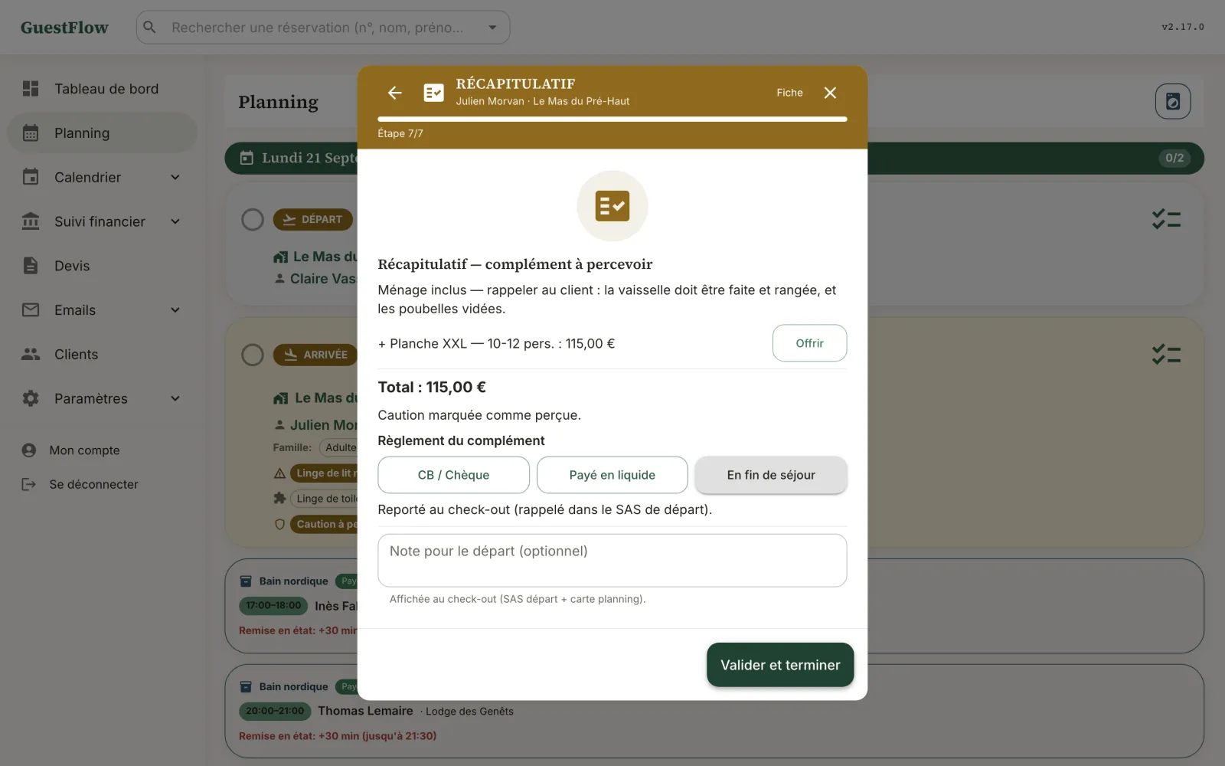1225x766 pixels.
Task: Open Devis in sidebar
Action: (x=102, y=266)
